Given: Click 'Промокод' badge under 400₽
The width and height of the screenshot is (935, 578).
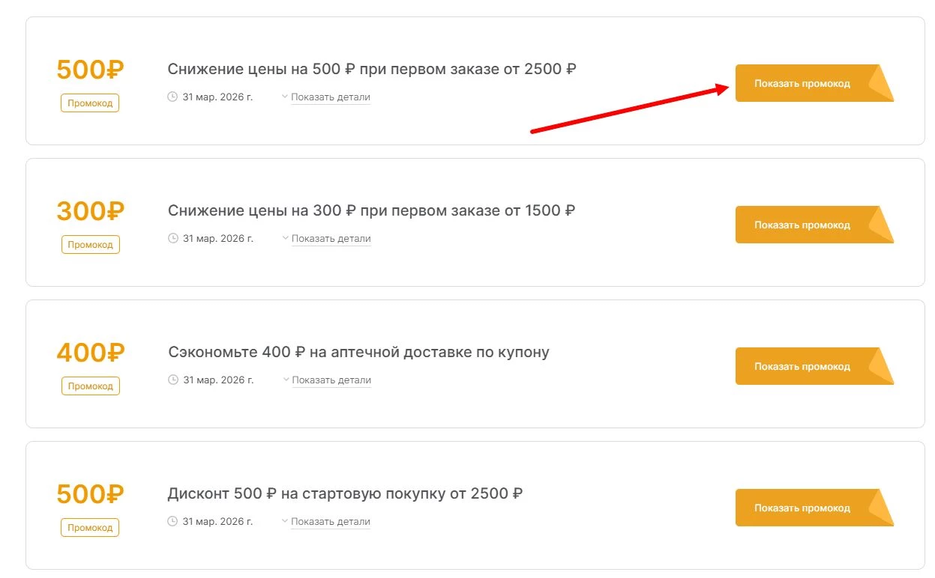Looking at the screenshot, I should click(90, 386).
